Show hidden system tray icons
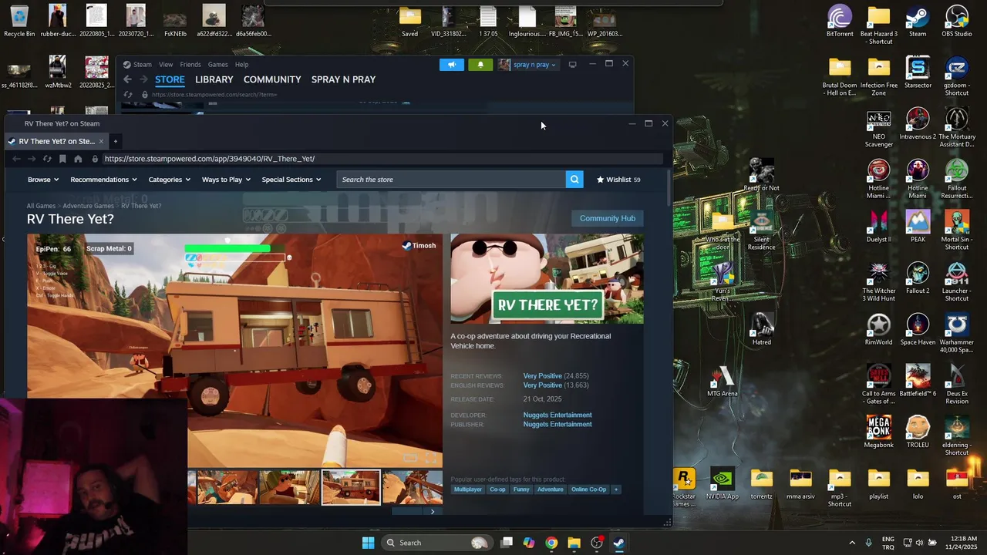Viewport: 987px width, 555px height. pyautogui.click(x=852, y=543)
